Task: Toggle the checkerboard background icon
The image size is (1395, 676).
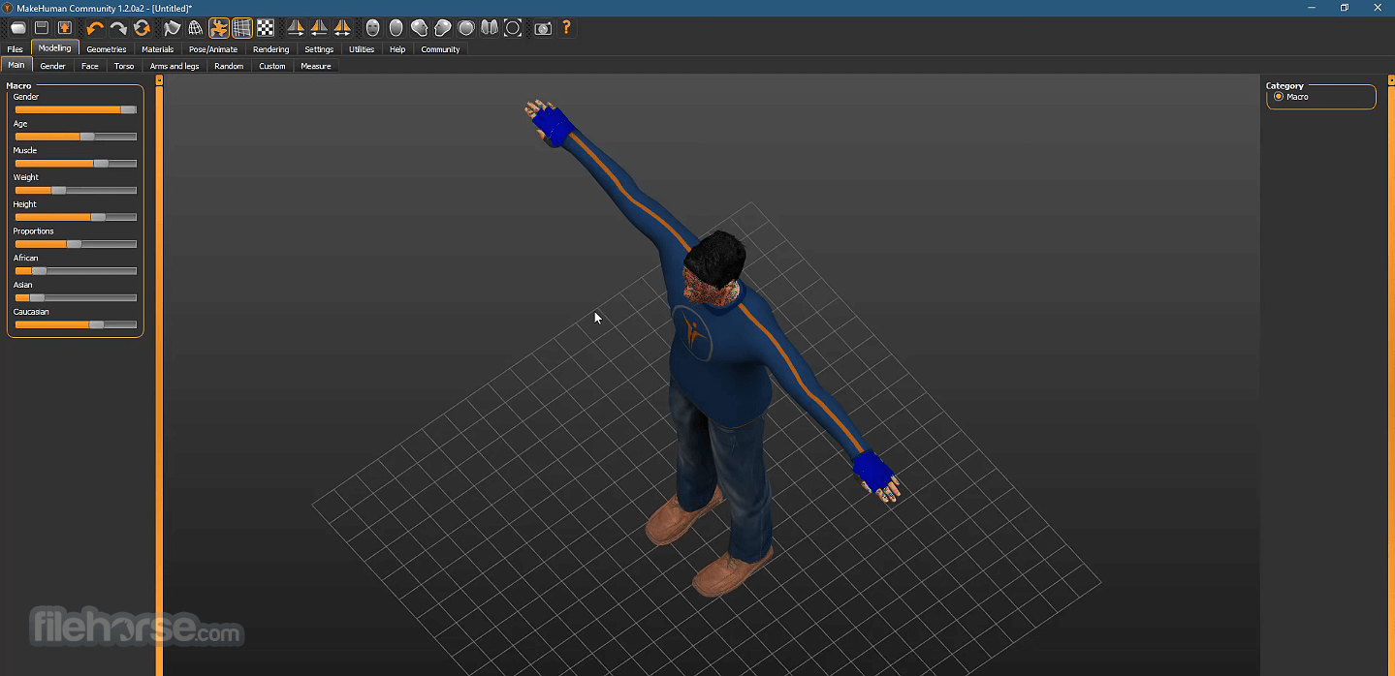Action: click(x=266, y=28)
